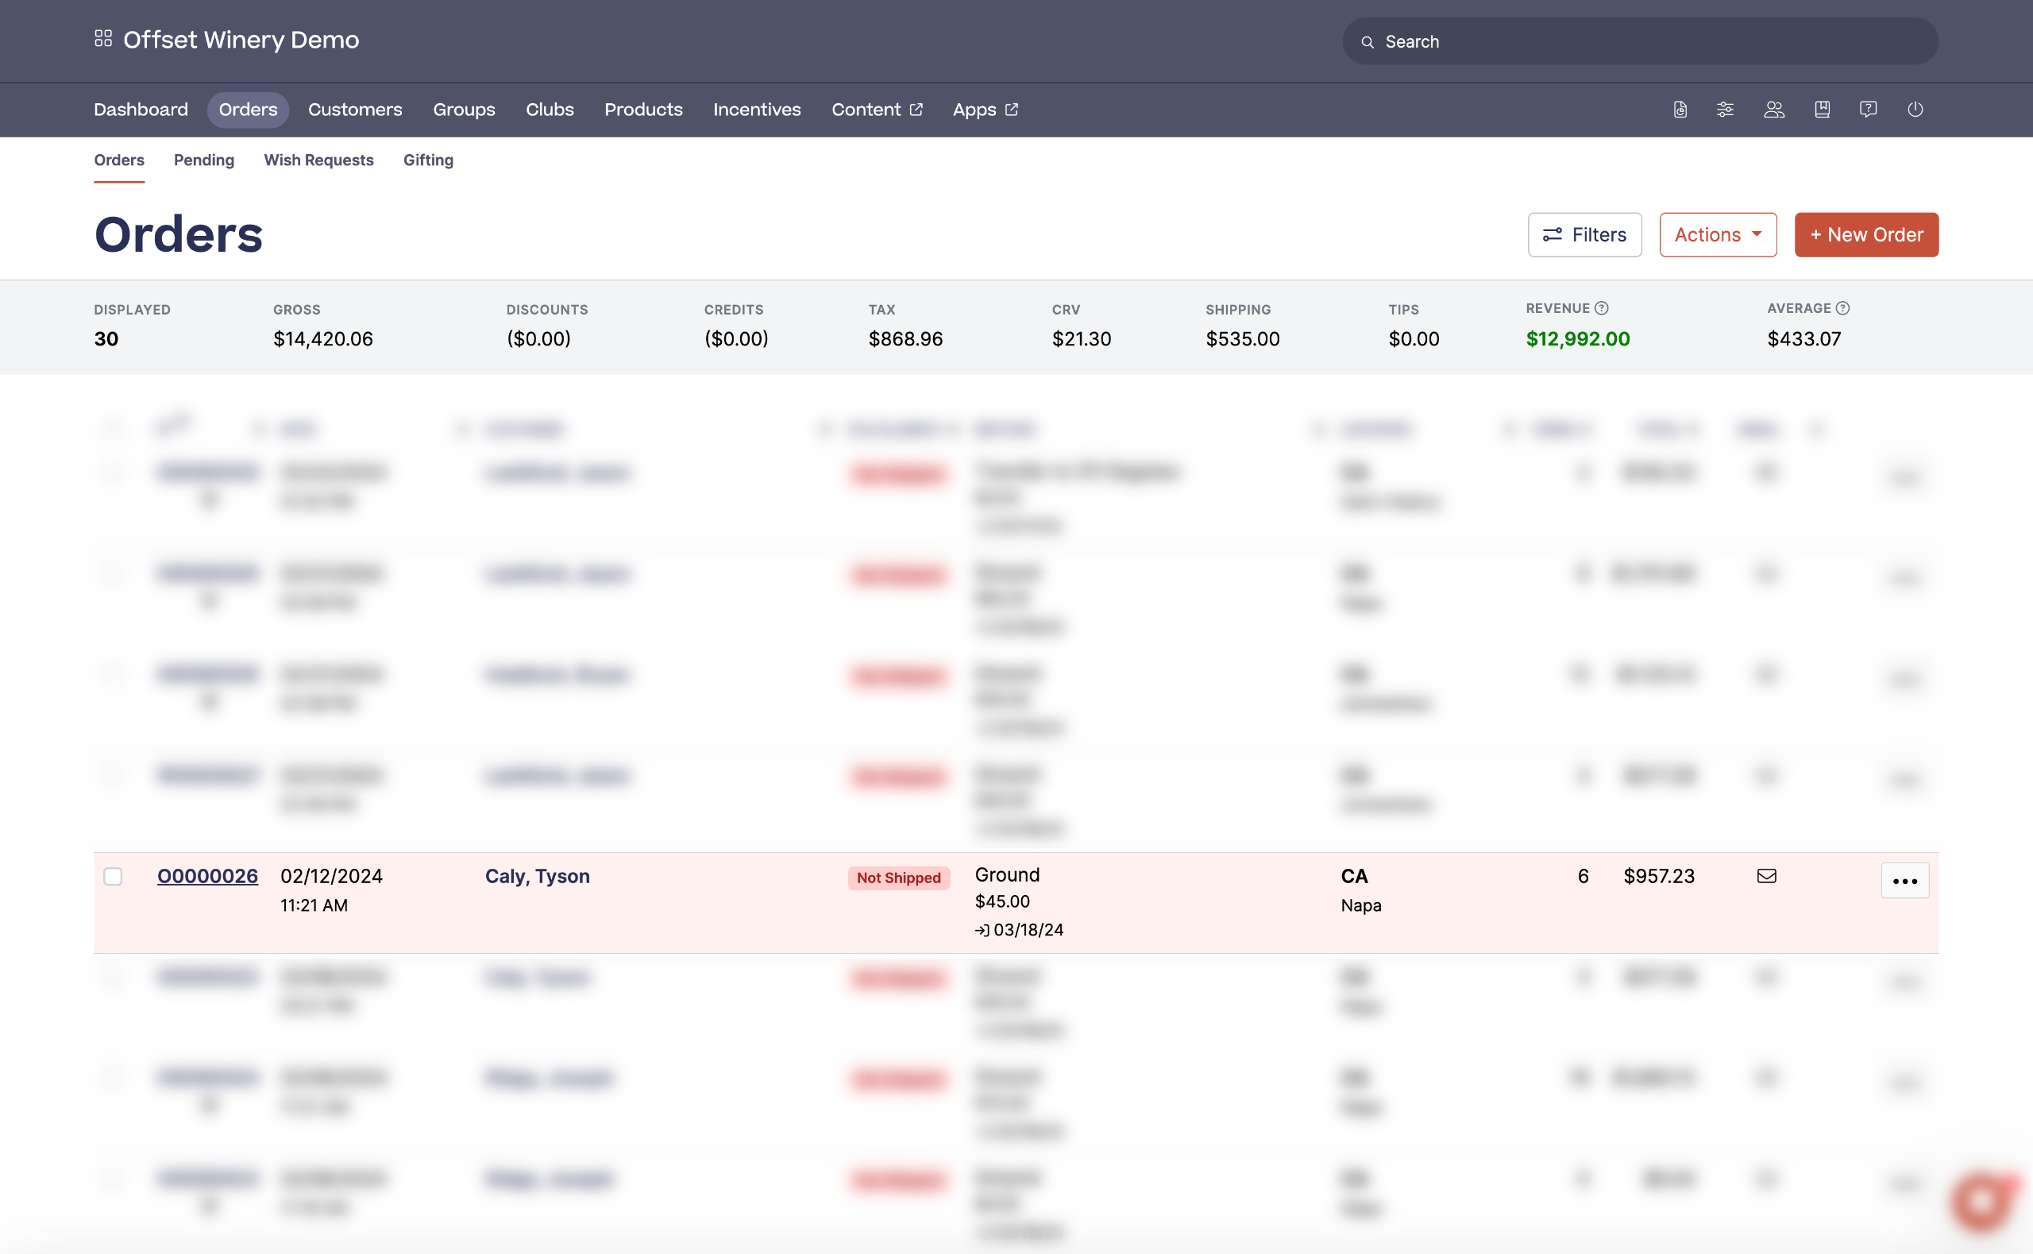Open settings sliders icon in navbar
2033x1254 pixels.
tap(1726, 110)
